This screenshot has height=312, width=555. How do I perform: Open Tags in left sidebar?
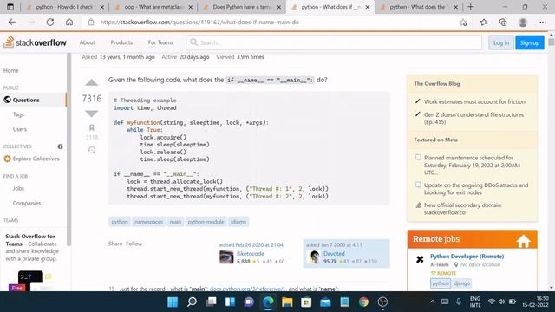coord(18,114)
